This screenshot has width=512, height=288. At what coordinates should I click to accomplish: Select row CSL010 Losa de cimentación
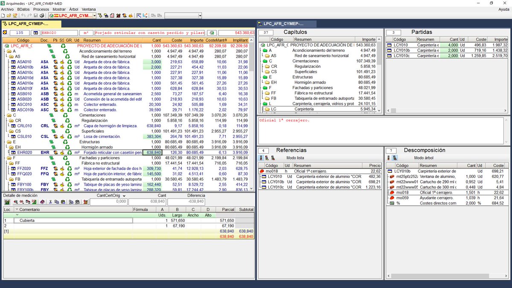tap(126, 137)
